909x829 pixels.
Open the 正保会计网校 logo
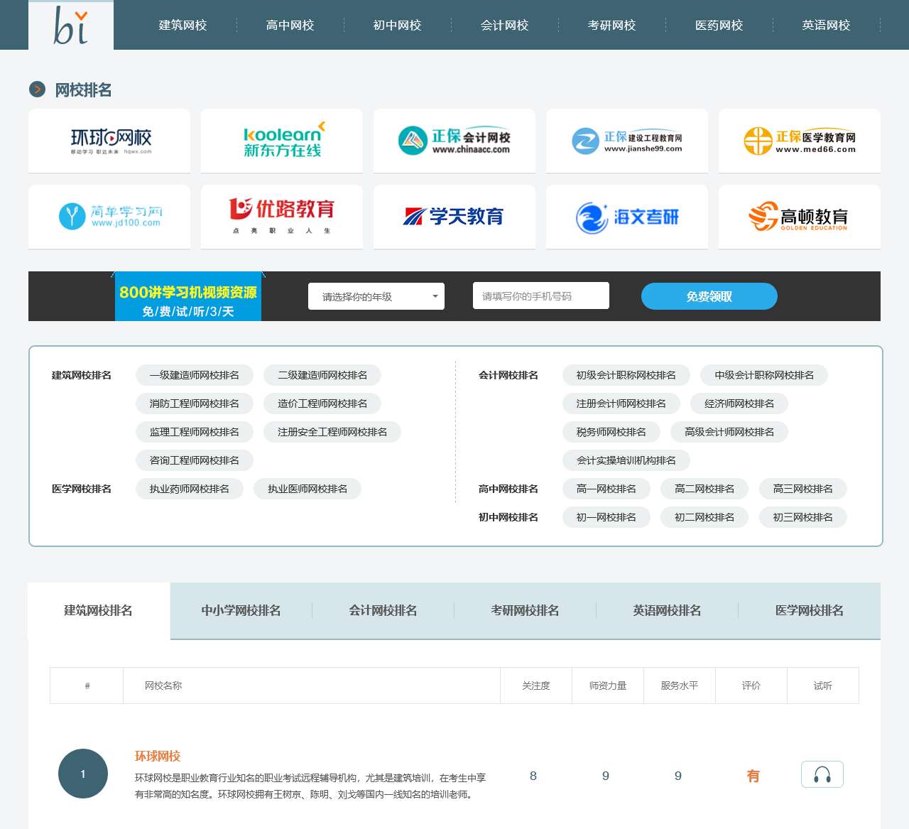(454, 140)
